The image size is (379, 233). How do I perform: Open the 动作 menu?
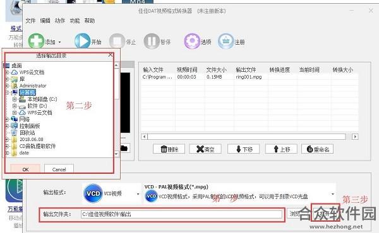(x=60, y=21)
